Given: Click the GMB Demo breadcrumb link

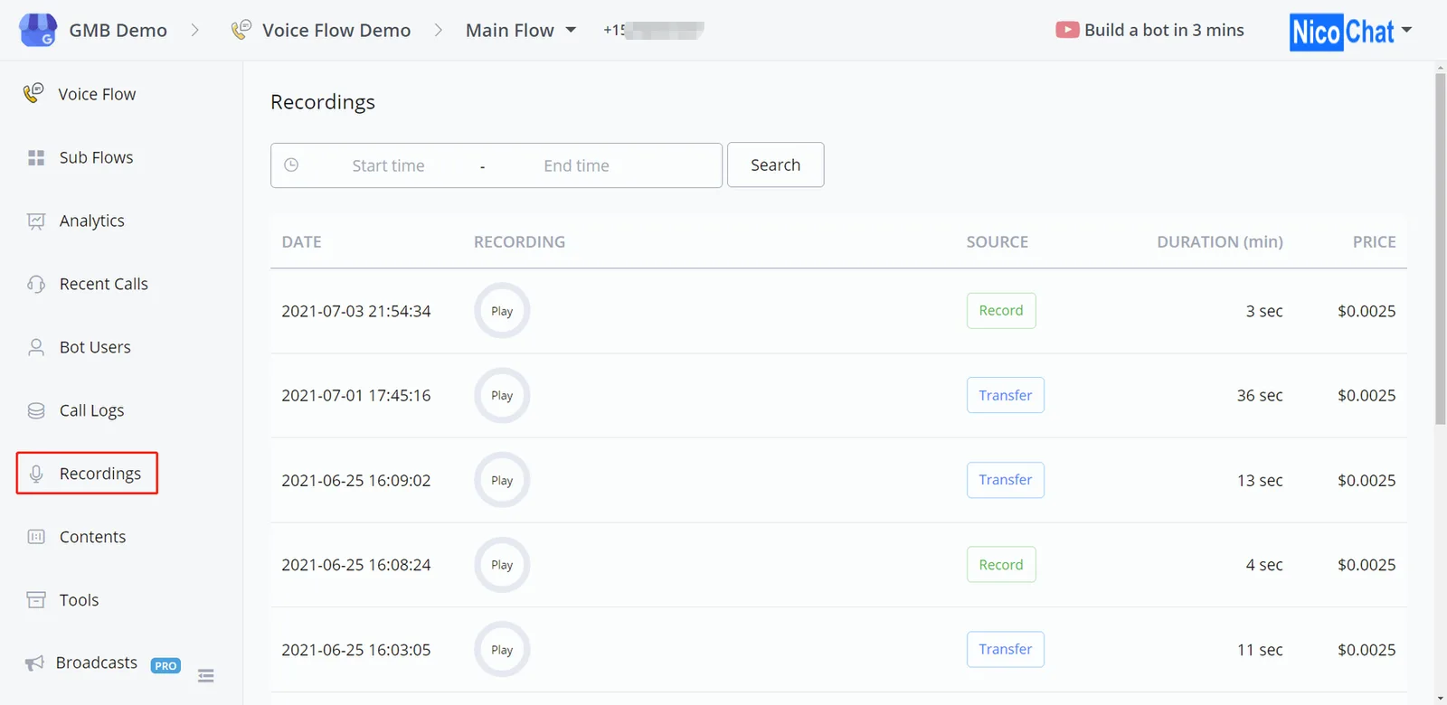Looking at the screenshot, I should pos(118,30).
